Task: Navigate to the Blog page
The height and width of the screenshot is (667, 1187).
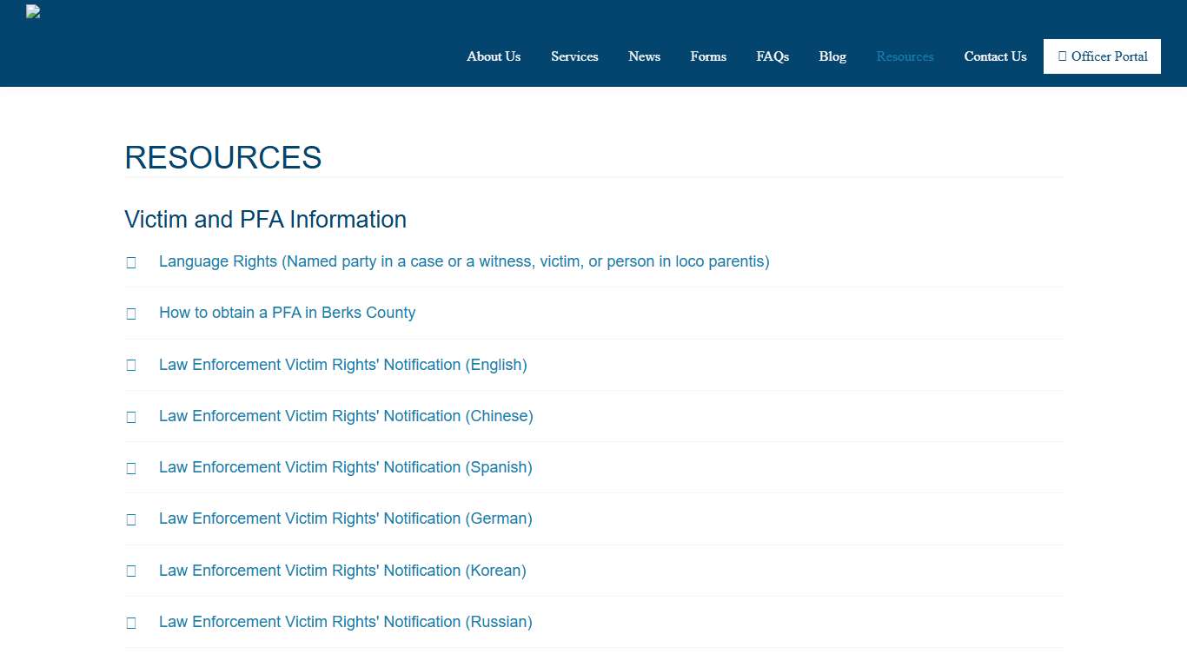Action: coord(832,56)
